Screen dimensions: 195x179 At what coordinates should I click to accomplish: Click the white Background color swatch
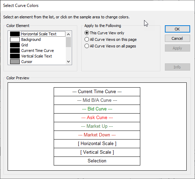(15, 39)
